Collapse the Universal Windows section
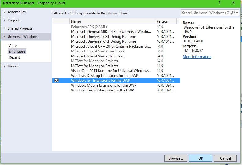 tap(4, 37)
